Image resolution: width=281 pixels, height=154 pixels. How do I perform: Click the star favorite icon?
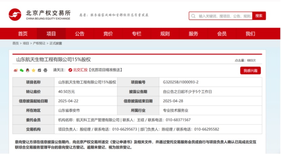[x=33, y=70]
